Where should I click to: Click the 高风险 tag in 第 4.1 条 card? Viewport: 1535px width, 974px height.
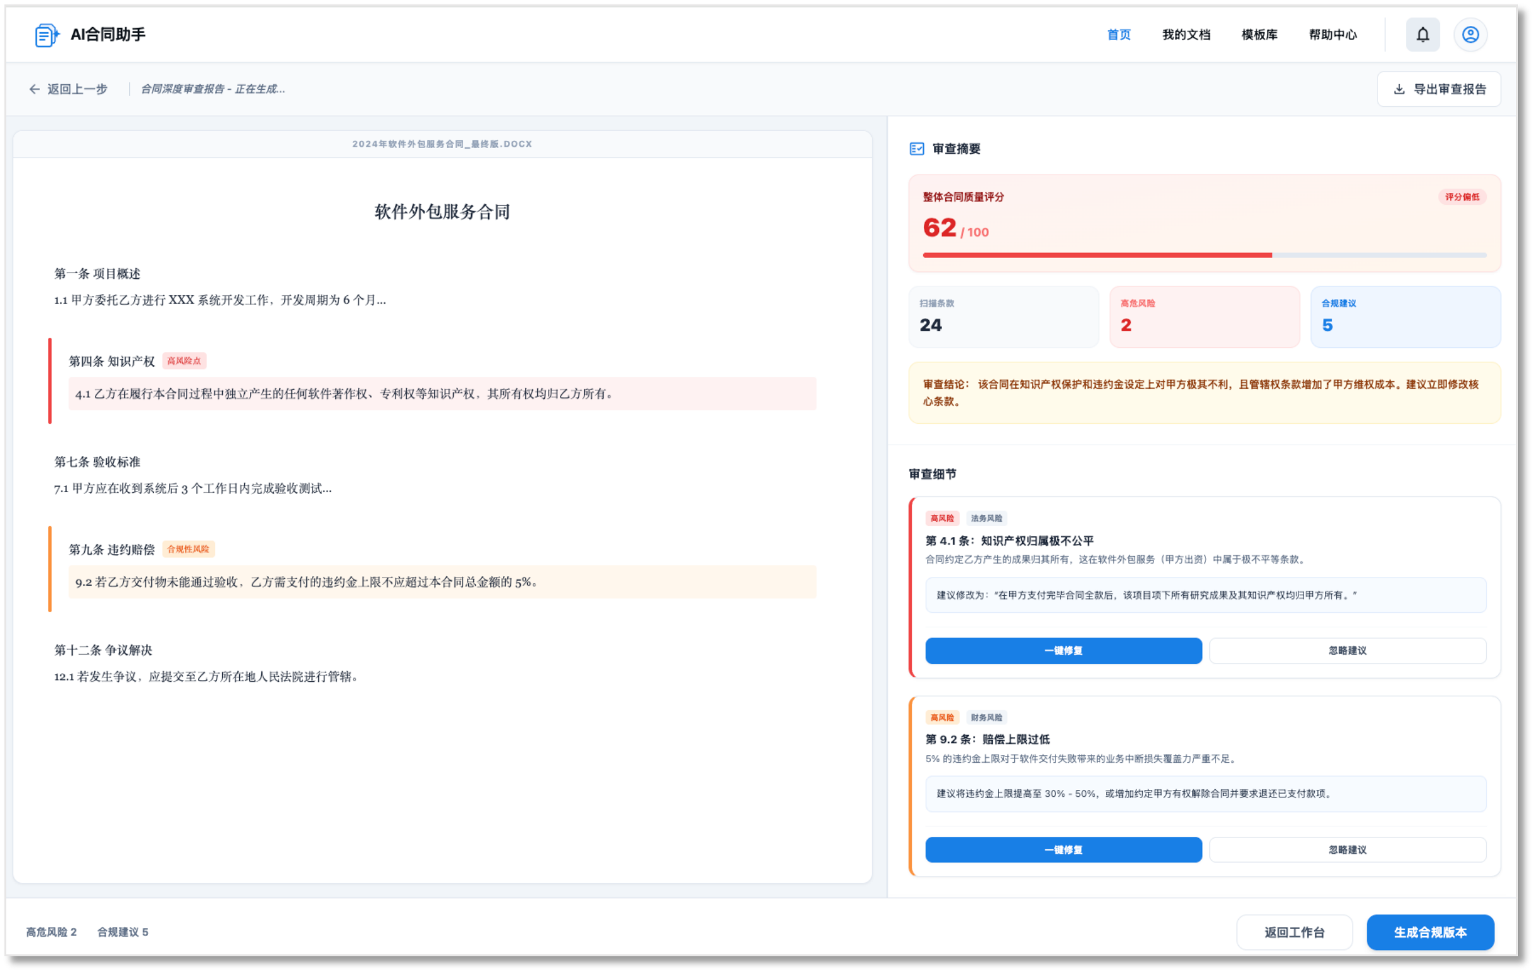(942, 519)
